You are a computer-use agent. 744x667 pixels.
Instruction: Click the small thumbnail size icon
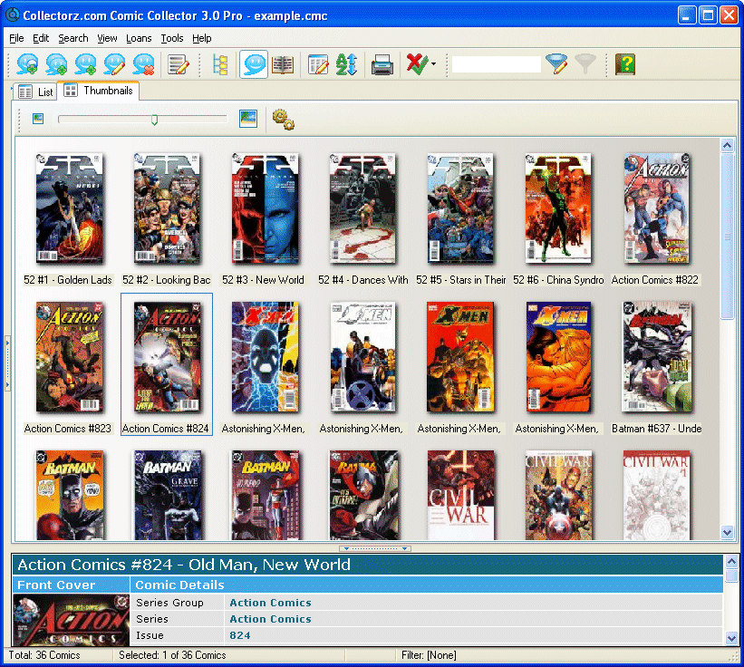pos(38,119)
